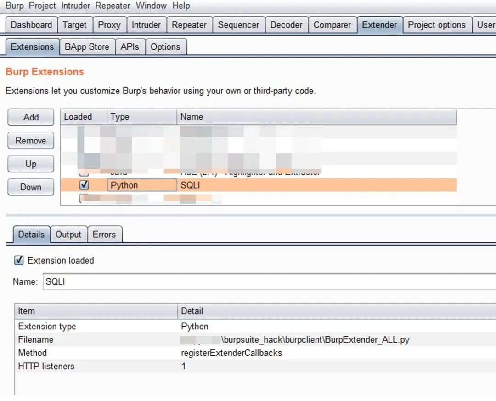Image resolution: width=496 pixels, height=401 pixels.
Task: Open the User options tab
Action: click(485, 25)
